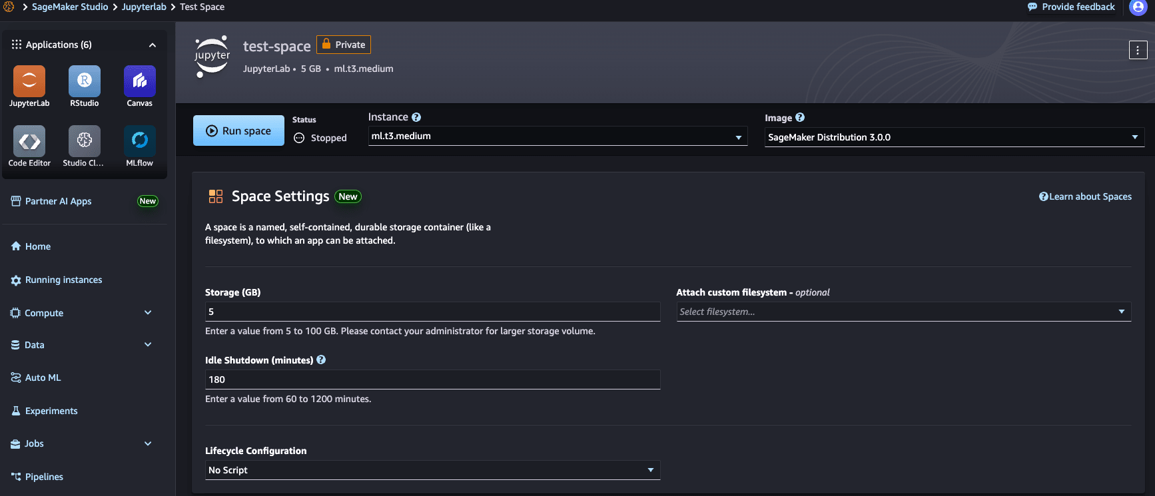Viewport: 1155px width, 496px height.
Task: Open the Attach custom filesystem dropdown
Action: click(903, 312)
